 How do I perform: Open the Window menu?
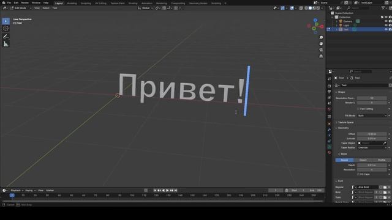coord(36,2)
